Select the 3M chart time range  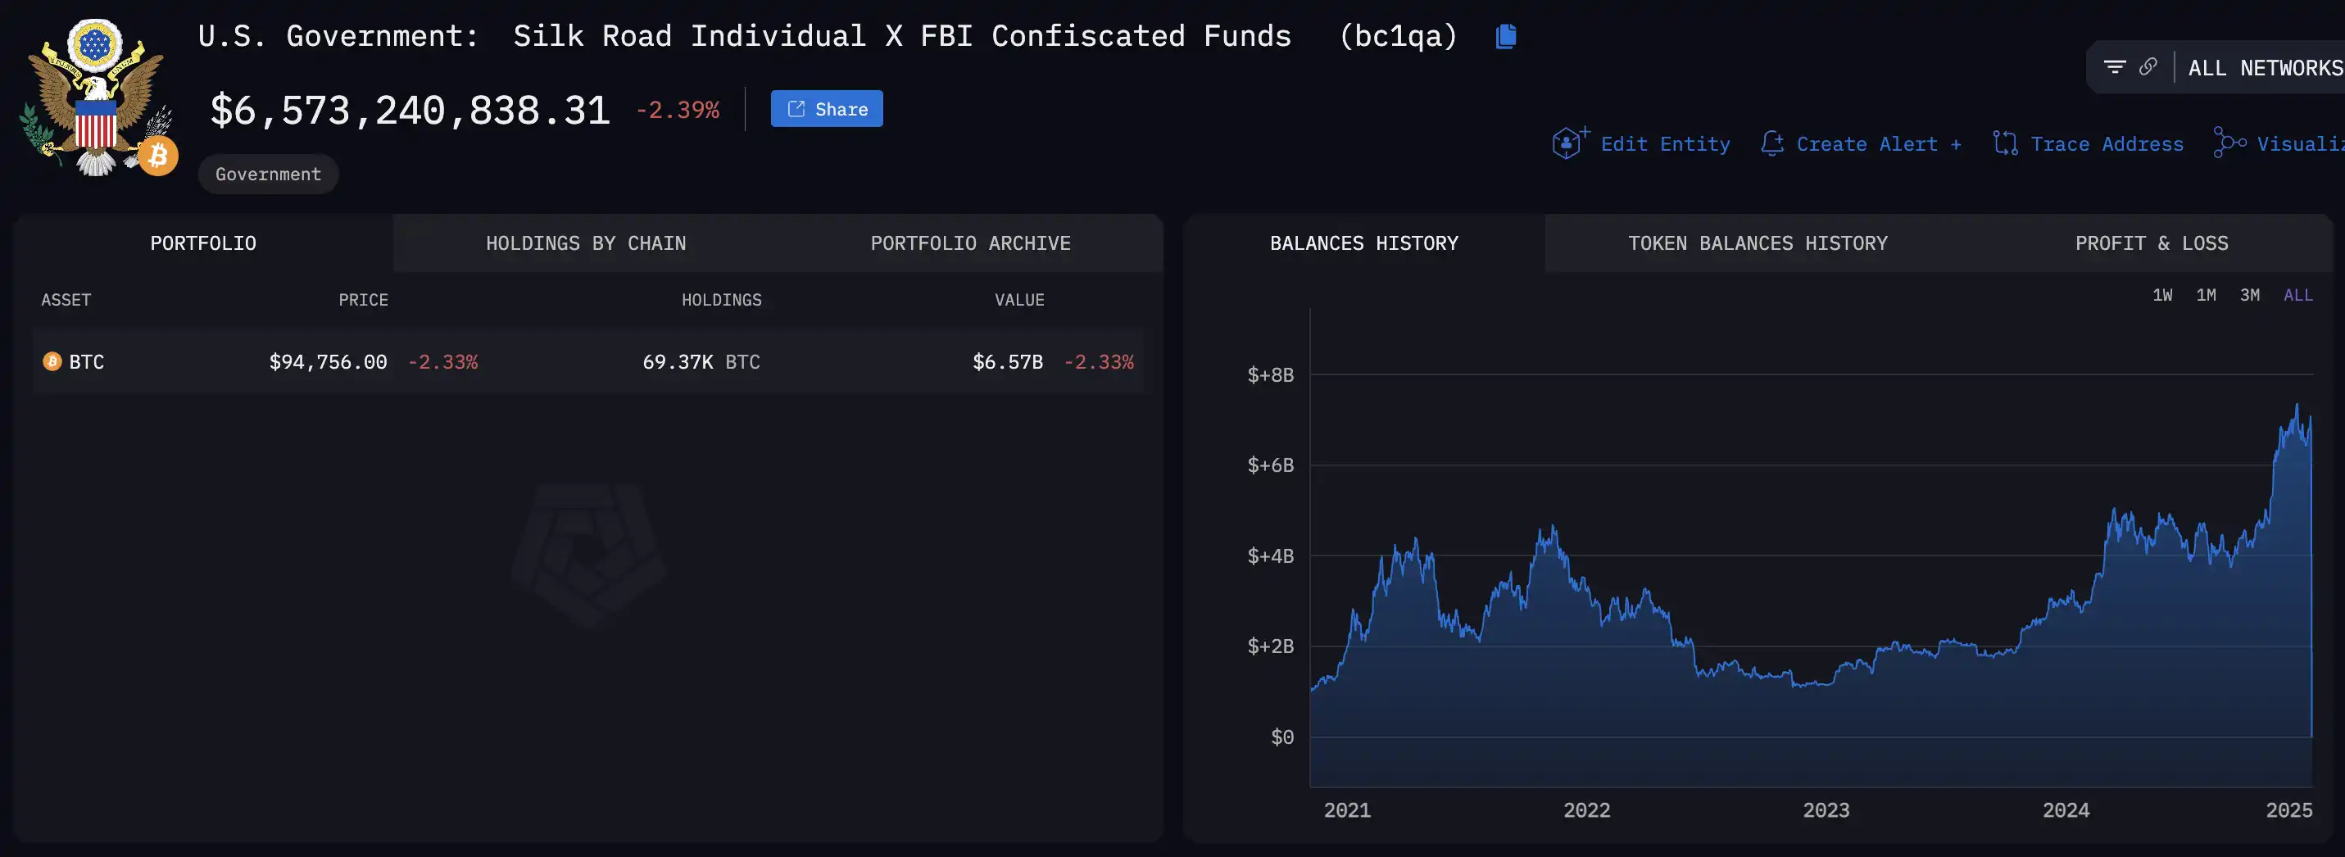[x=2249, y=295]
